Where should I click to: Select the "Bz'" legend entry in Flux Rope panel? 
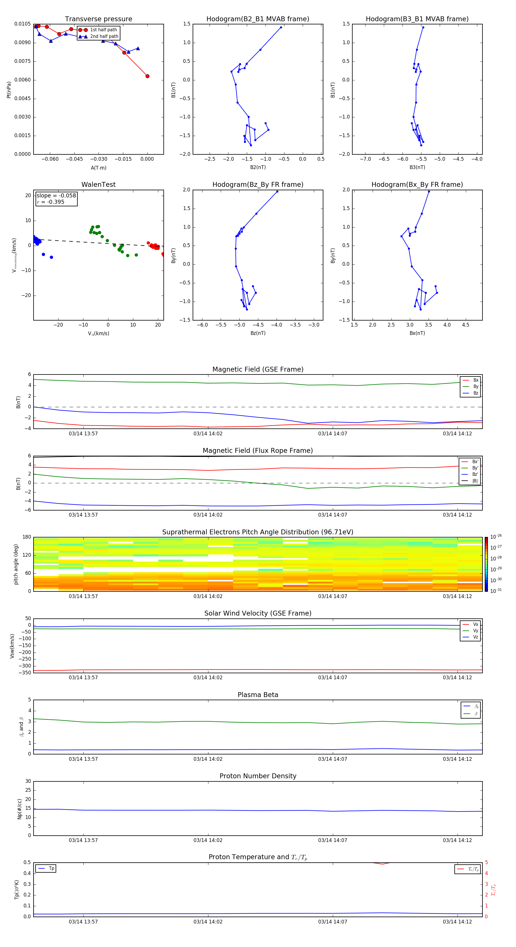470,474
